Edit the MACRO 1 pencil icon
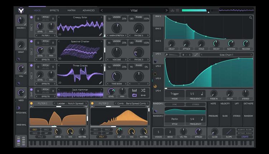This screenshot has height=154, width=269. [25, 25]
